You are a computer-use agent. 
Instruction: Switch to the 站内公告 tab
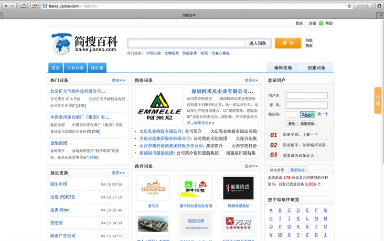pyautogui.click(x=277, y=170)
